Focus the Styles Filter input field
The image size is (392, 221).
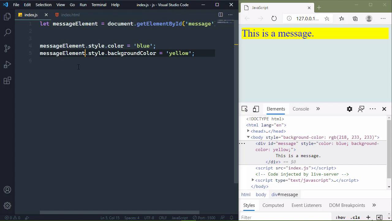285,217
